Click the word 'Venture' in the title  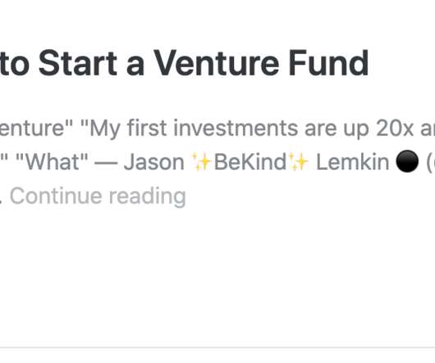(216, 63)
